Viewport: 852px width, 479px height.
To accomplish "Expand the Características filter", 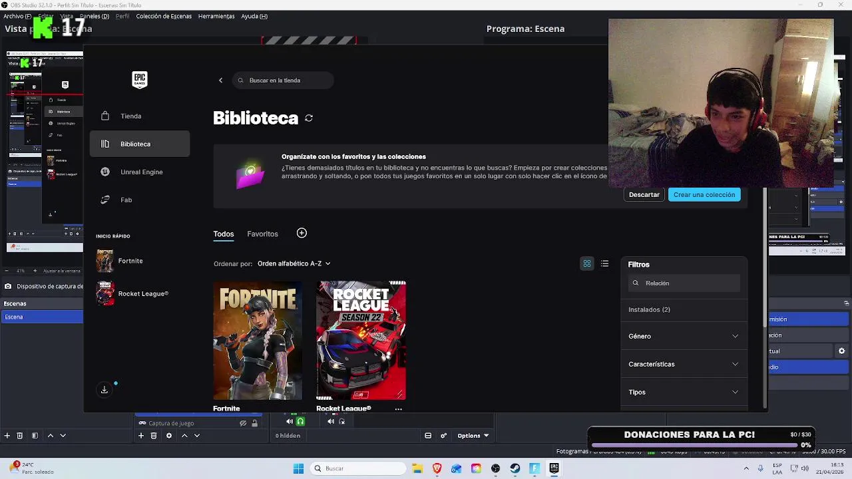I will [684, 364].
